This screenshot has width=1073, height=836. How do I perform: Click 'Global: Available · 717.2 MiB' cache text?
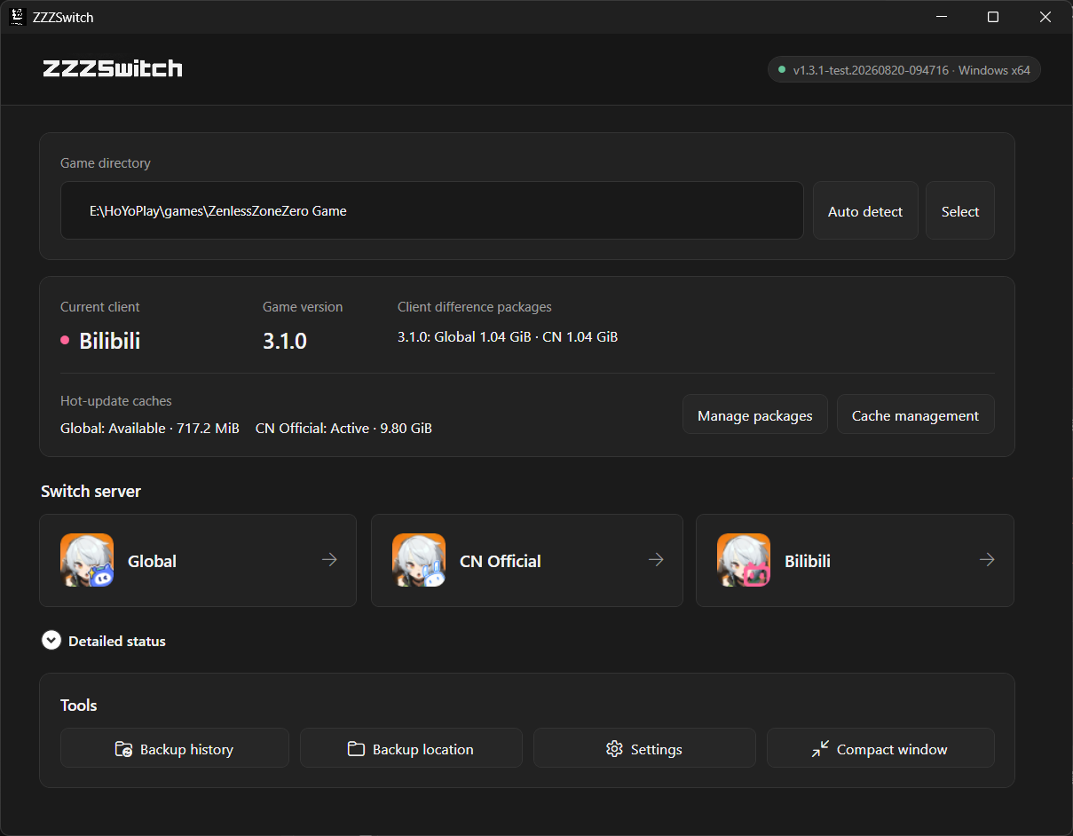tap(150, 428)
